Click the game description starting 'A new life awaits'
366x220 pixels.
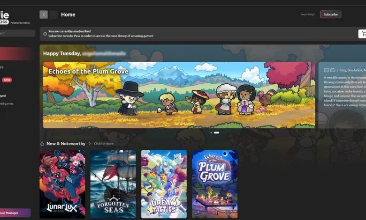(345, 91)
